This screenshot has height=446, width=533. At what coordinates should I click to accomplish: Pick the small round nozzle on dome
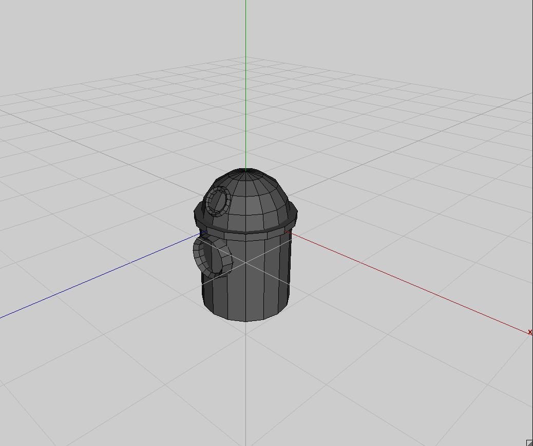click(x=218, y=201)
